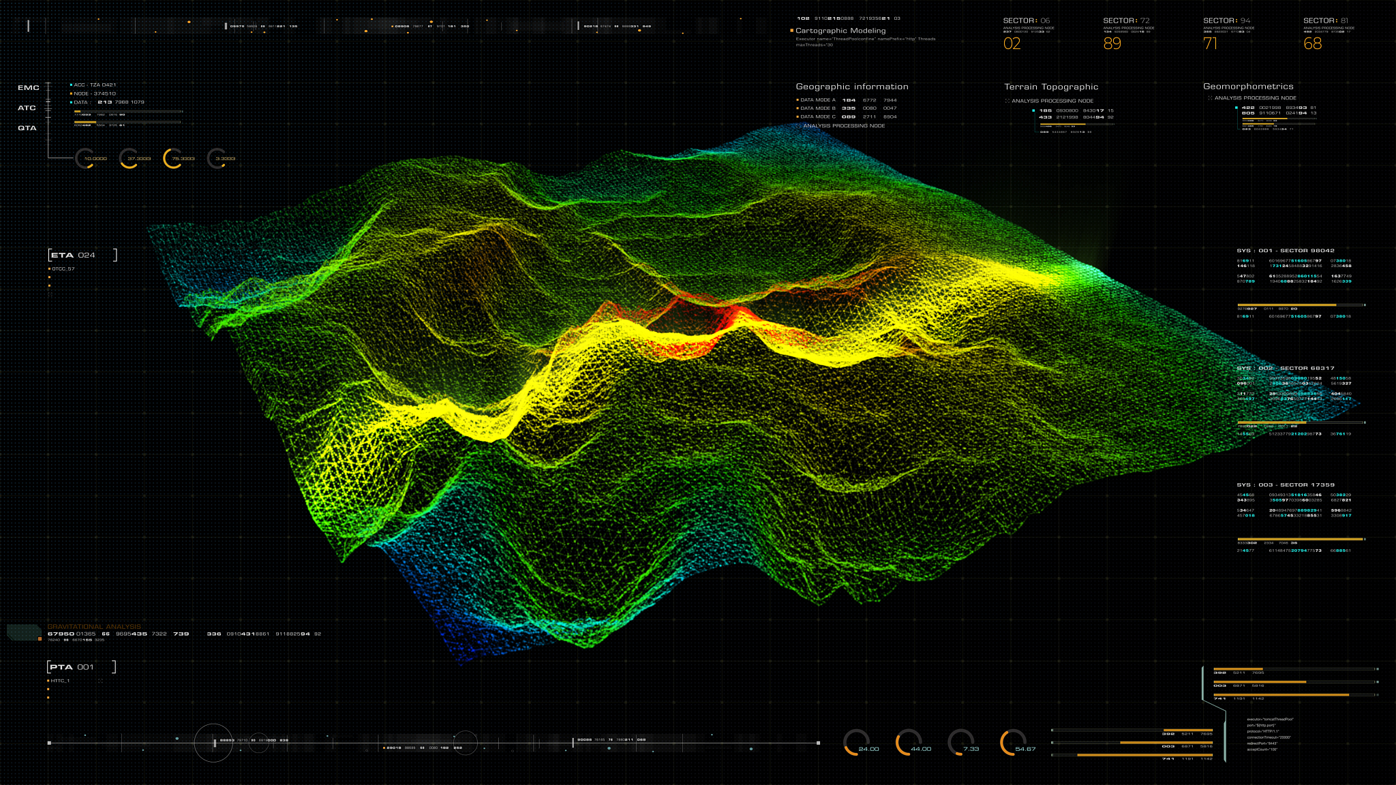Image resolution: width=1396 pixels, height=785 pixels.
Task: Click the progress bar above 741 1191 1142
Action: tap(1294, 694)
